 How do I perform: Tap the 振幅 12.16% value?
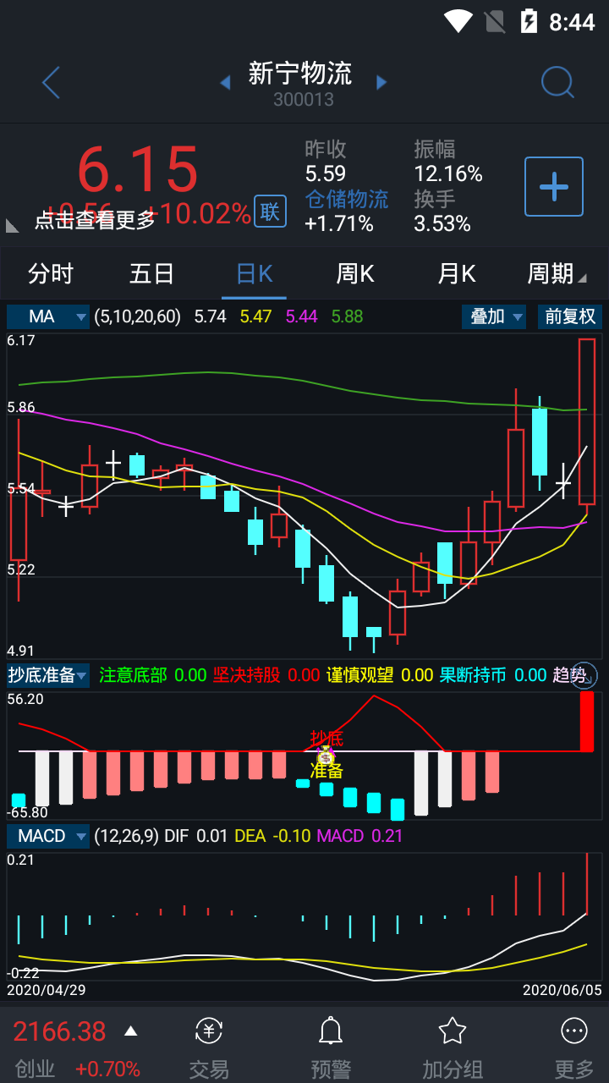[x=448, y=174]
